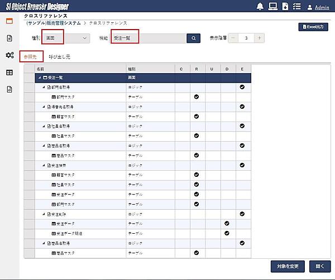Click R check mark of 受注データ under 受注検索
This screenshot has height=280, width=335.
coord(197,194)
